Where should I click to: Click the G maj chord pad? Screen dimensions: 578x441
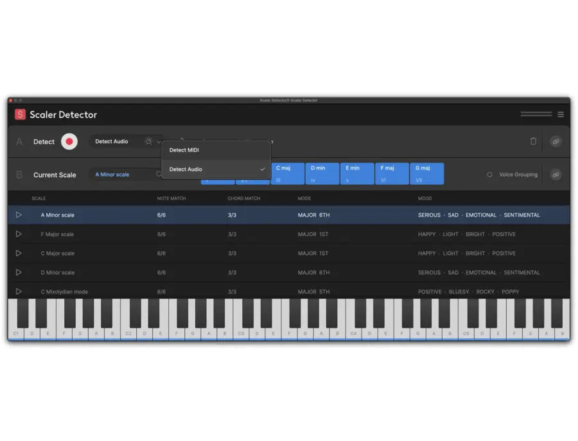pos(427,173)
